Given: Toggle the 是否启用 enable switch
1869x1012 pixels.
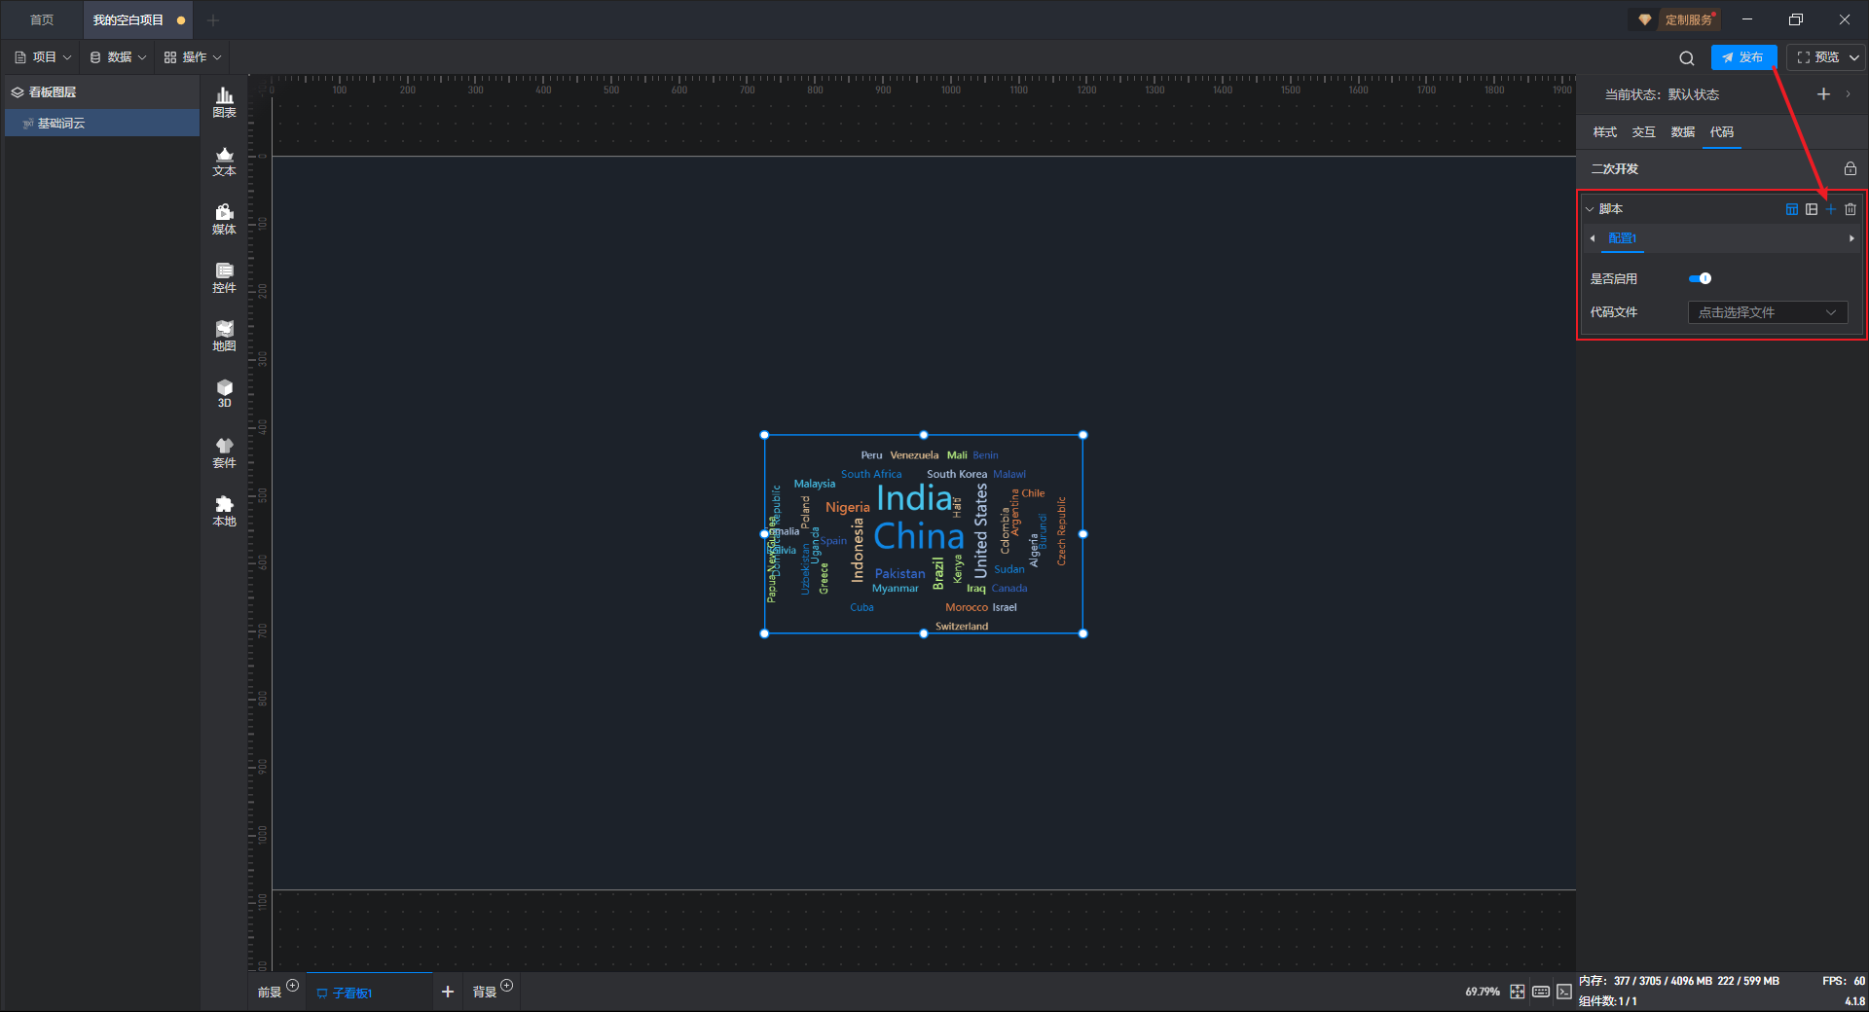Looking at the screenshot, I should tap(1700, 279).
